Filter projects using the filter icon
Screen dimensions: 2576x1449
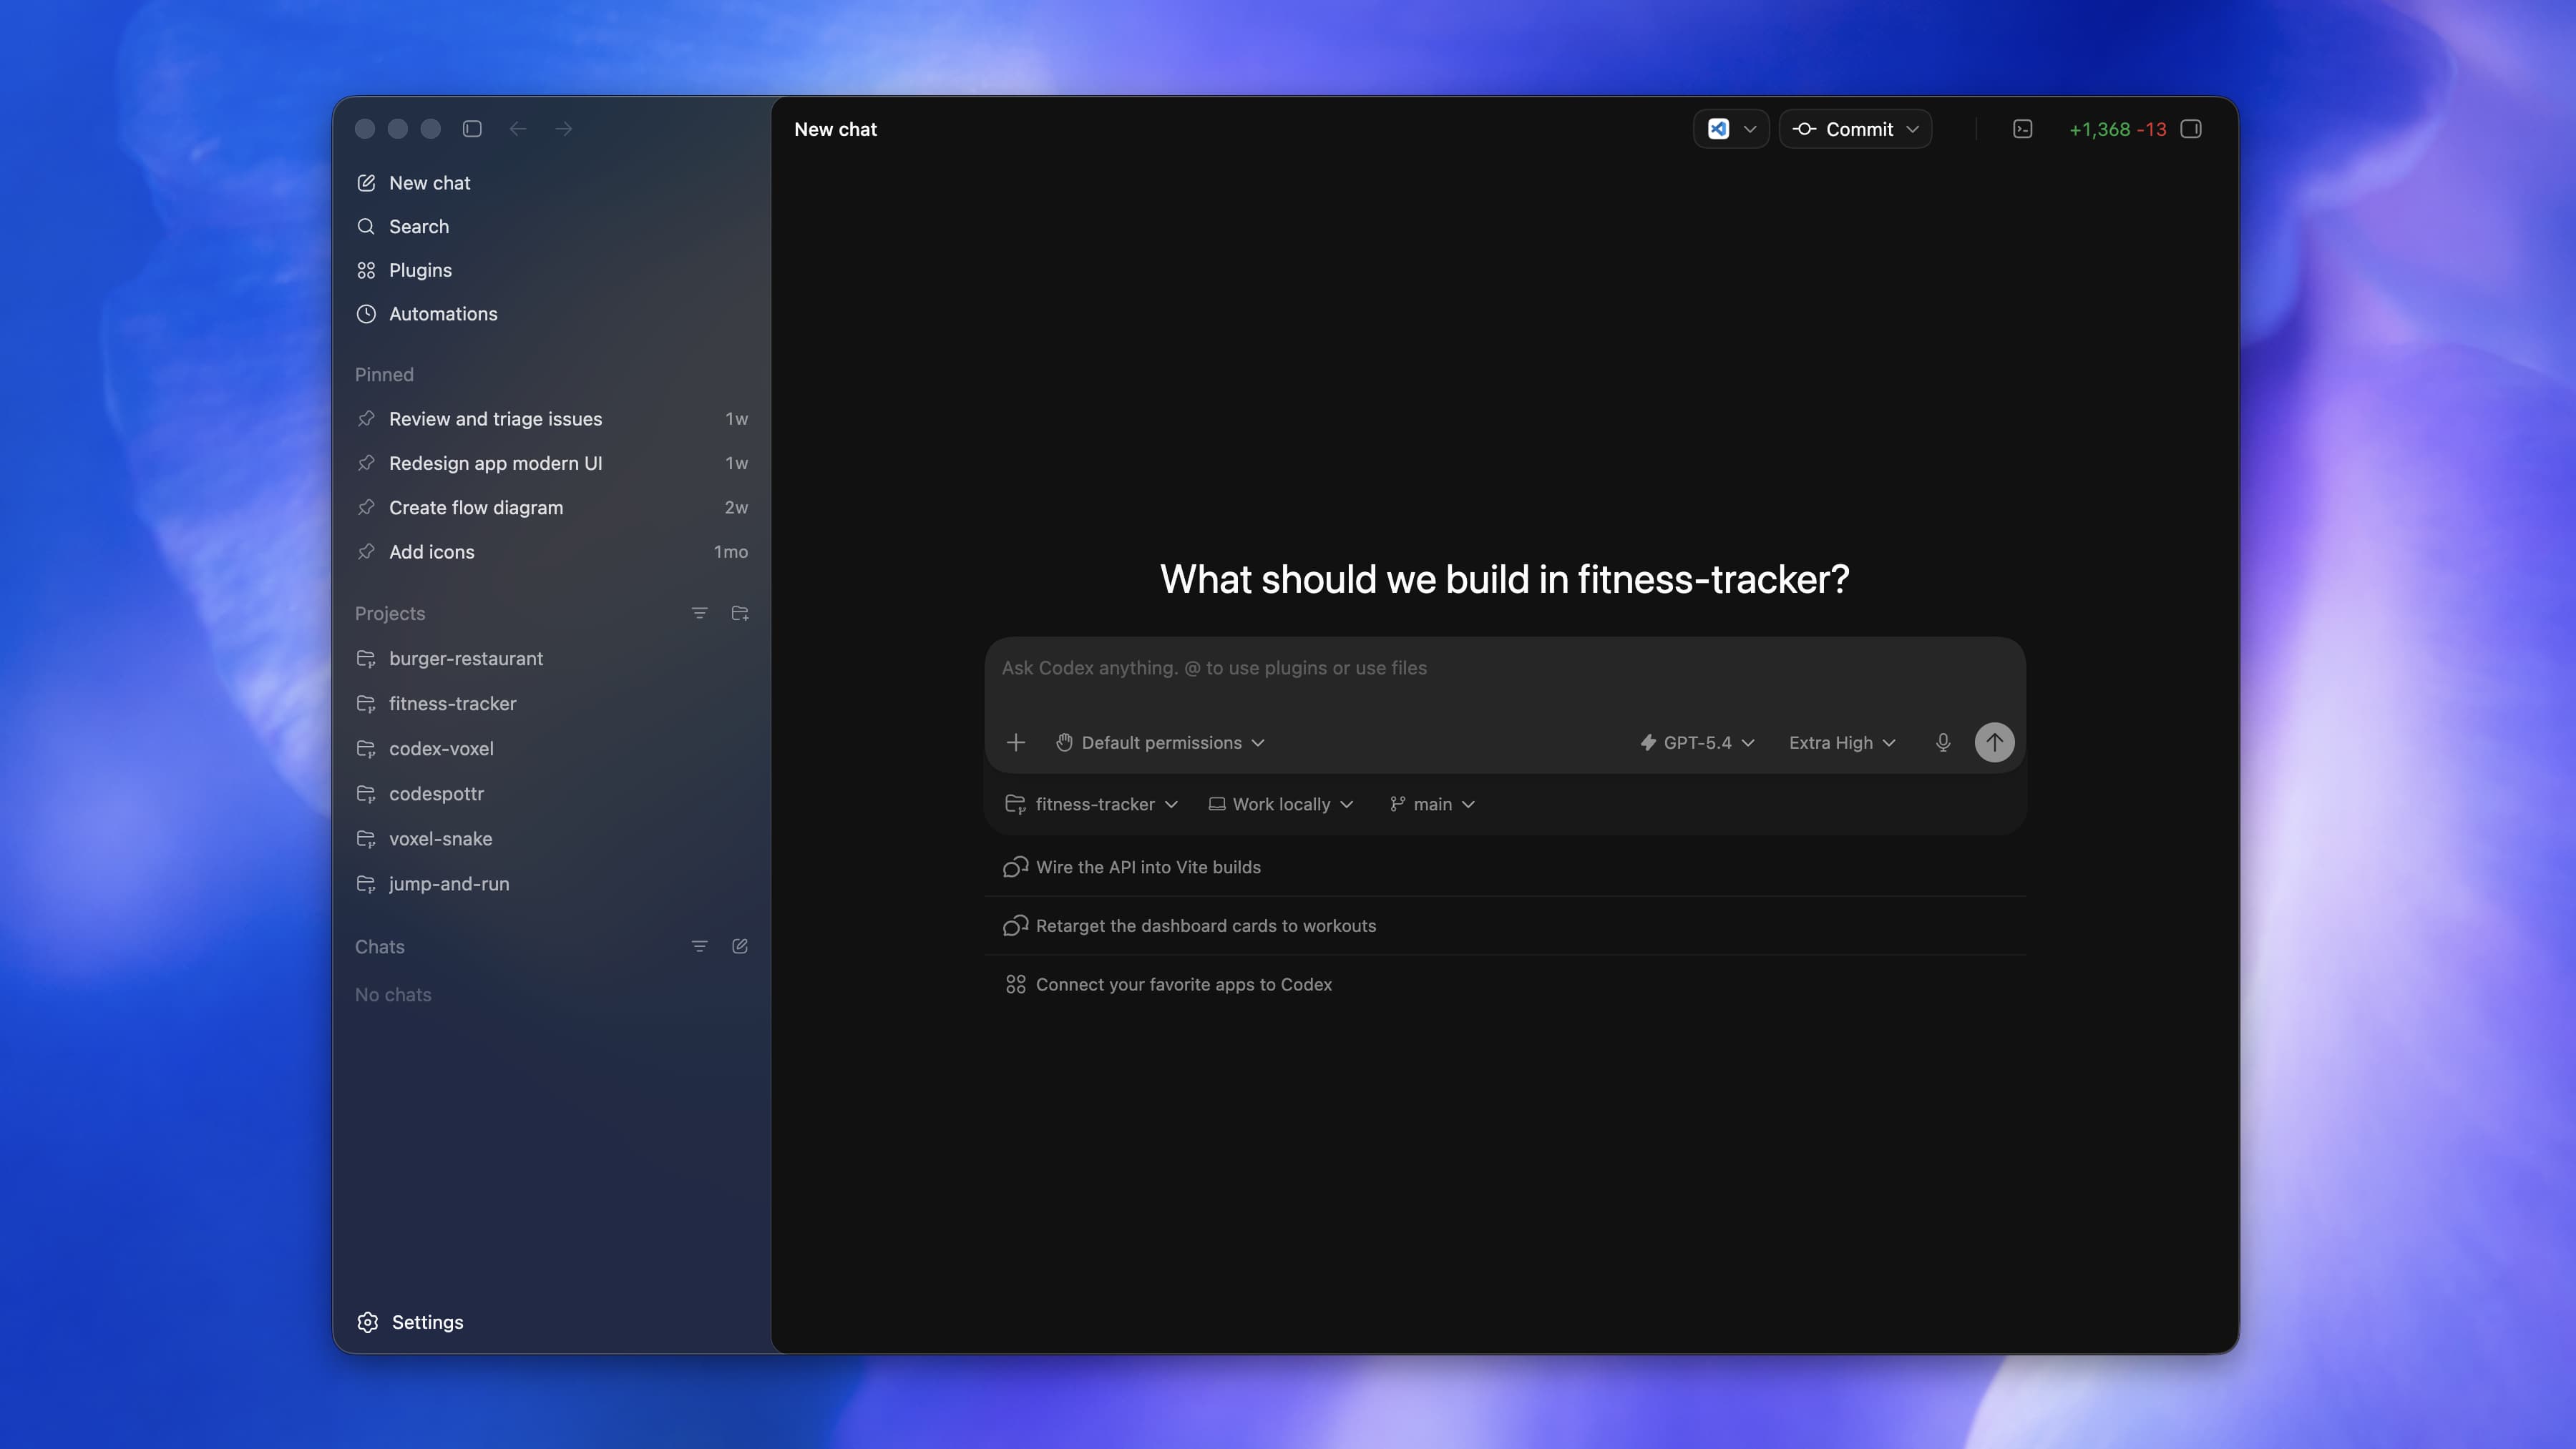coord(699,613)
